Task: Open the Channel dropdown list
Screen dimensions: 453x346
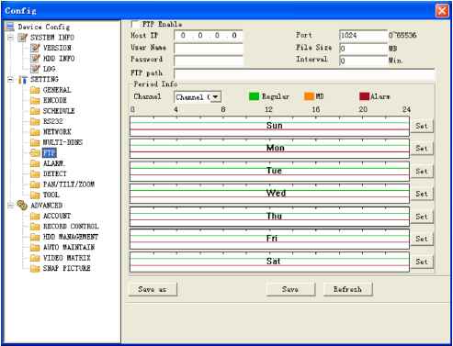Action: (216, 97)
